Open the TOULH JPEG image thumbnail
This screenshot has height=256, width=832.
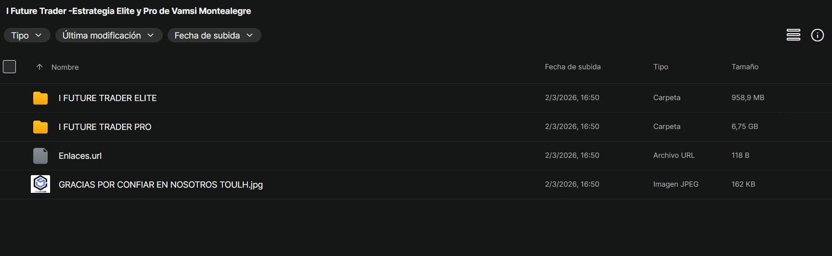[x=40, y=184]
